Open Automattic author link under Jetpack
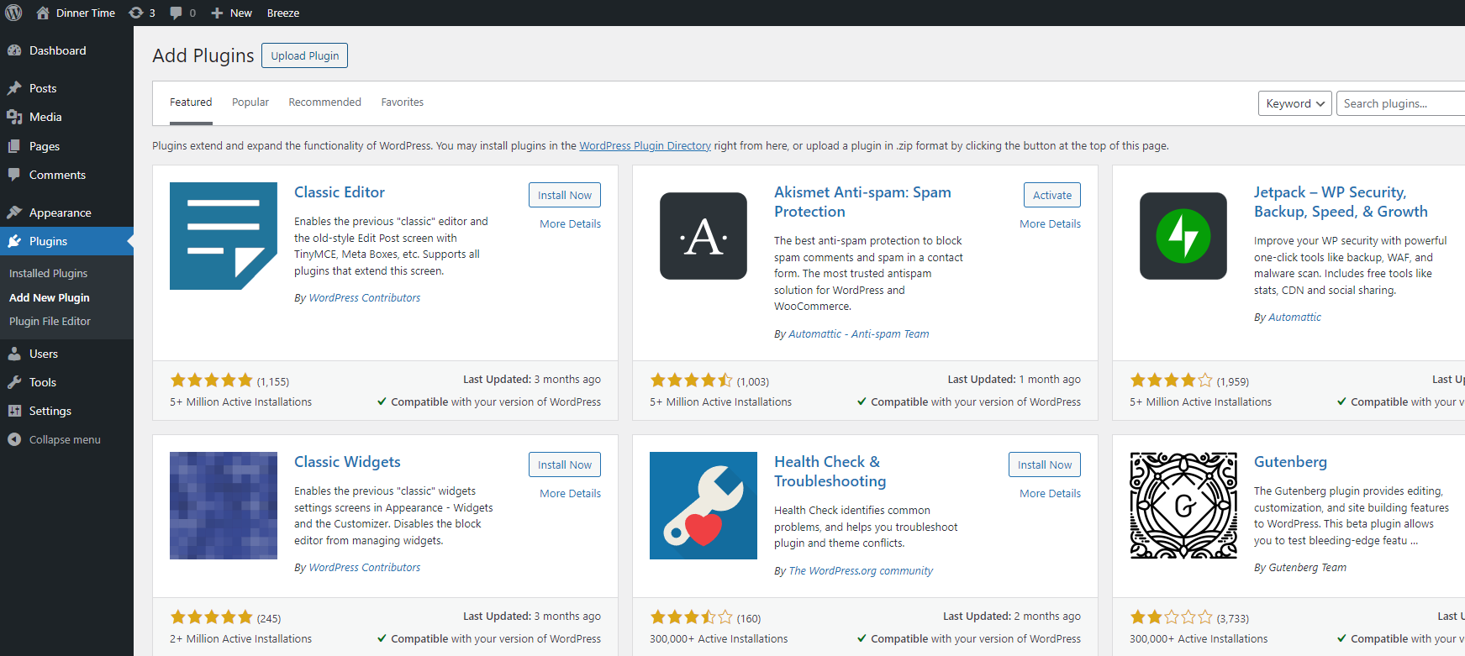Viewport: 1465px width, 656px height. (1294, 318)
